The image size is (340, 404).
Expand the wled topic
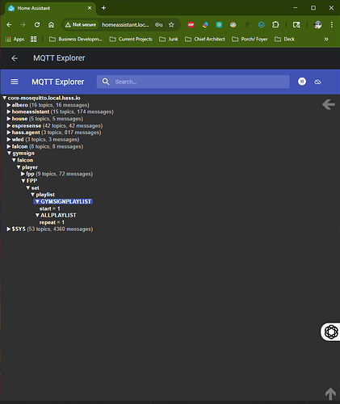click(9, 140)
